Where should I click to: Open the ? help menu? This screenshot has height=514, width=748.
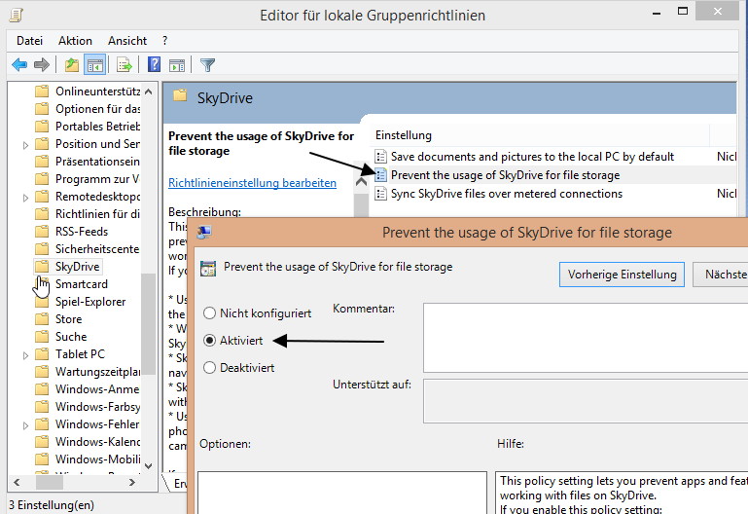coord(164,41)
